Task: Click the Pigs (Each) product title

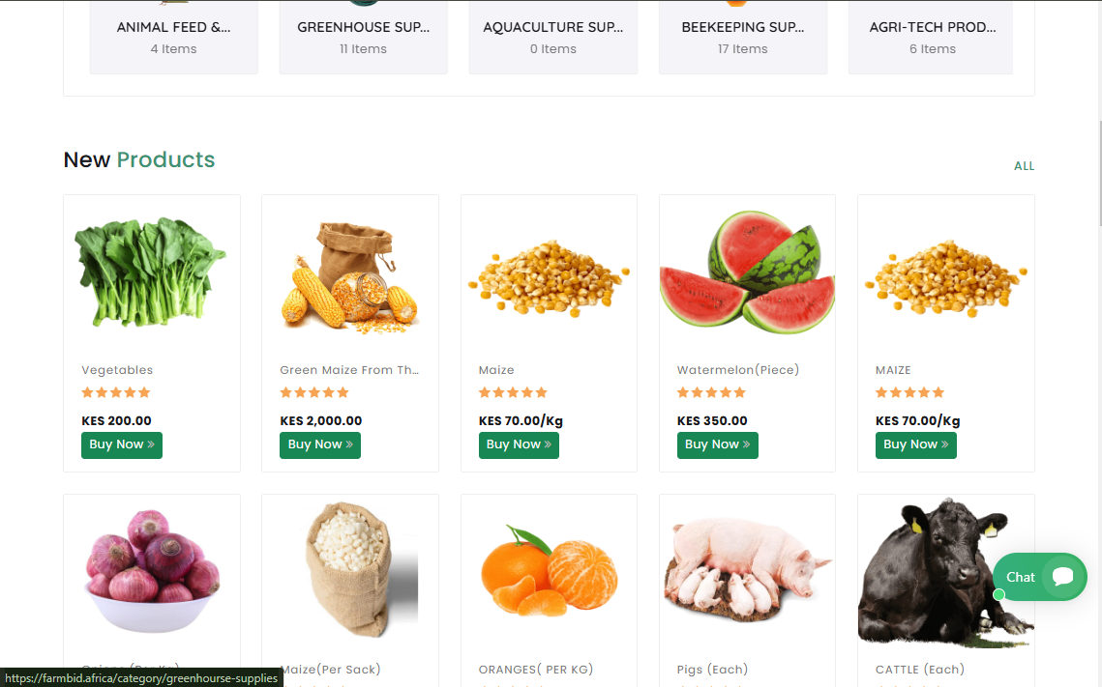Action: (712, 670)
